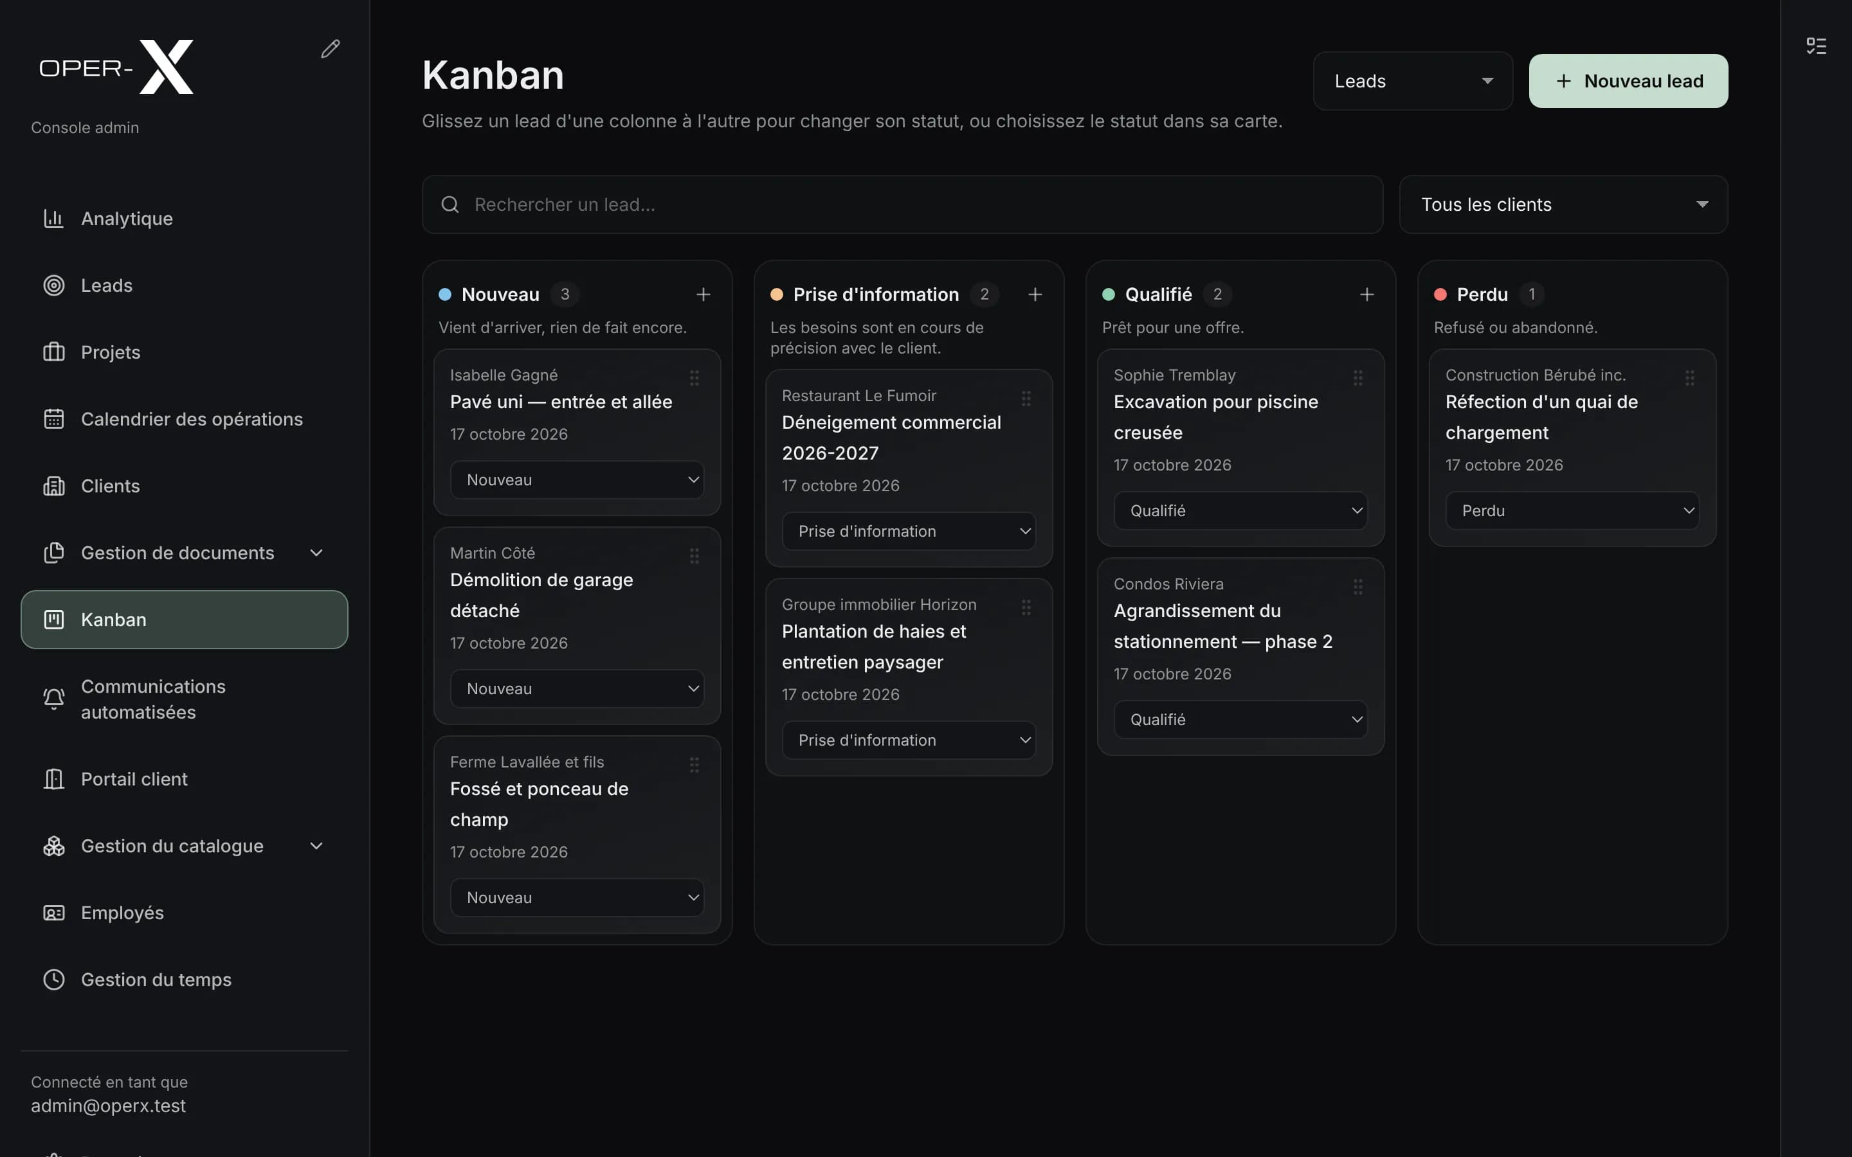Open the Leads board type dropdown
The height and width of the screenshot is (1157, 1852).
[1413, 81]
